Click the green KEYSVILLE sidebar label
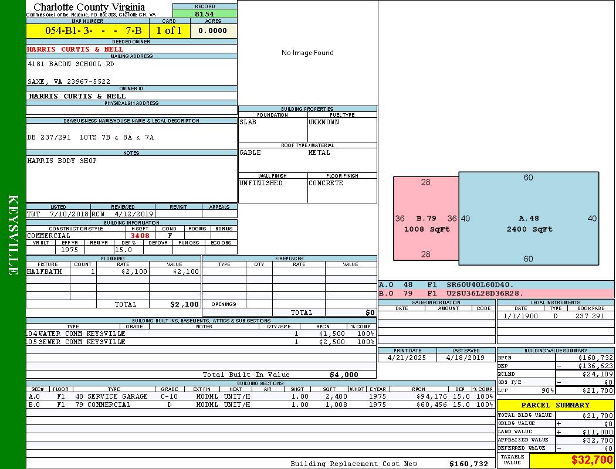 point(13,235)
